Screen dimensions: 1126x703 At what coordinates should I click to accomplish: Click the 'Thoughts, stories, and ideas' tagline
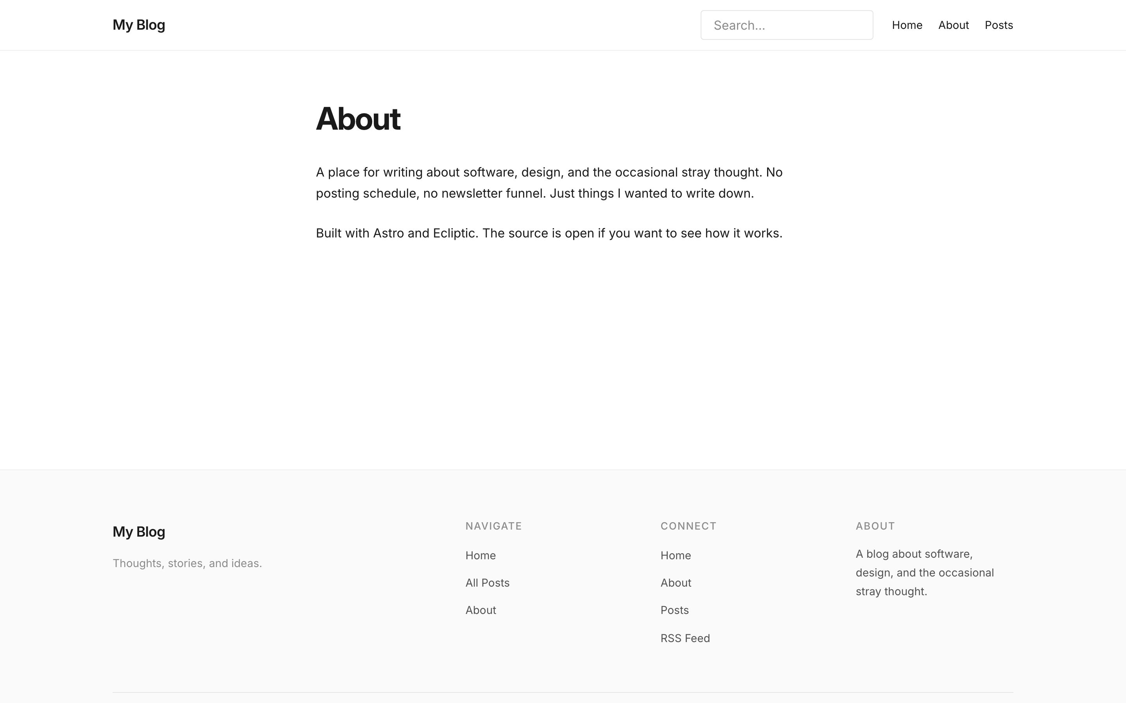187,564
